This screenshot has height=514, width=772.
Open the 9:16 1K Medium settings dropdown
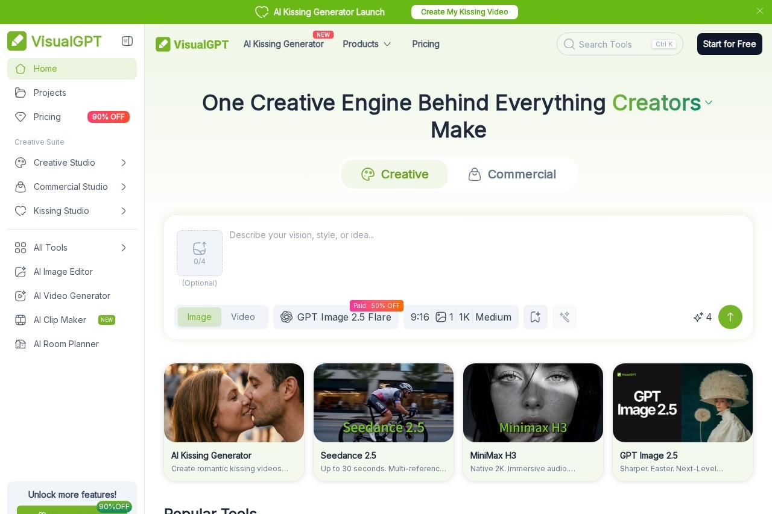pyautogui.click(x=461, y=317)
